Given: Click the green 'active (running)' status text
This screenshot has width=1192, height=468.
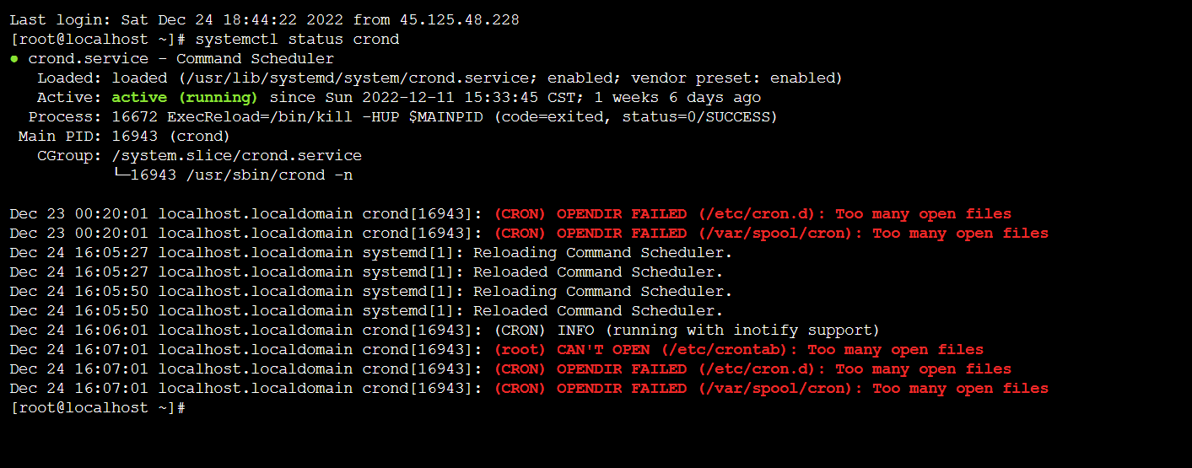Looking at the screenshot, I should point(185,98).
